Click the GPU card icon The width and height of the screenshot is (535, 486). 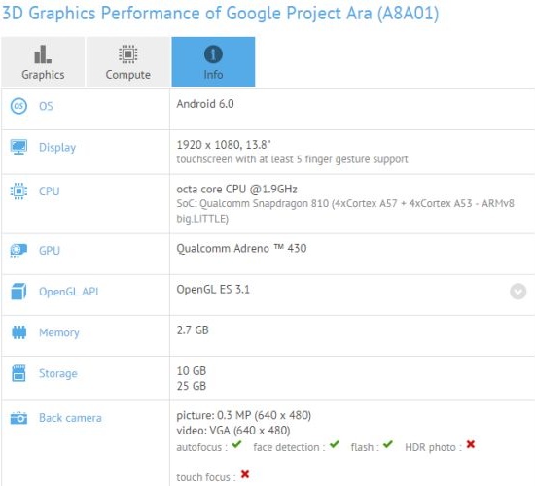point(18,251)
